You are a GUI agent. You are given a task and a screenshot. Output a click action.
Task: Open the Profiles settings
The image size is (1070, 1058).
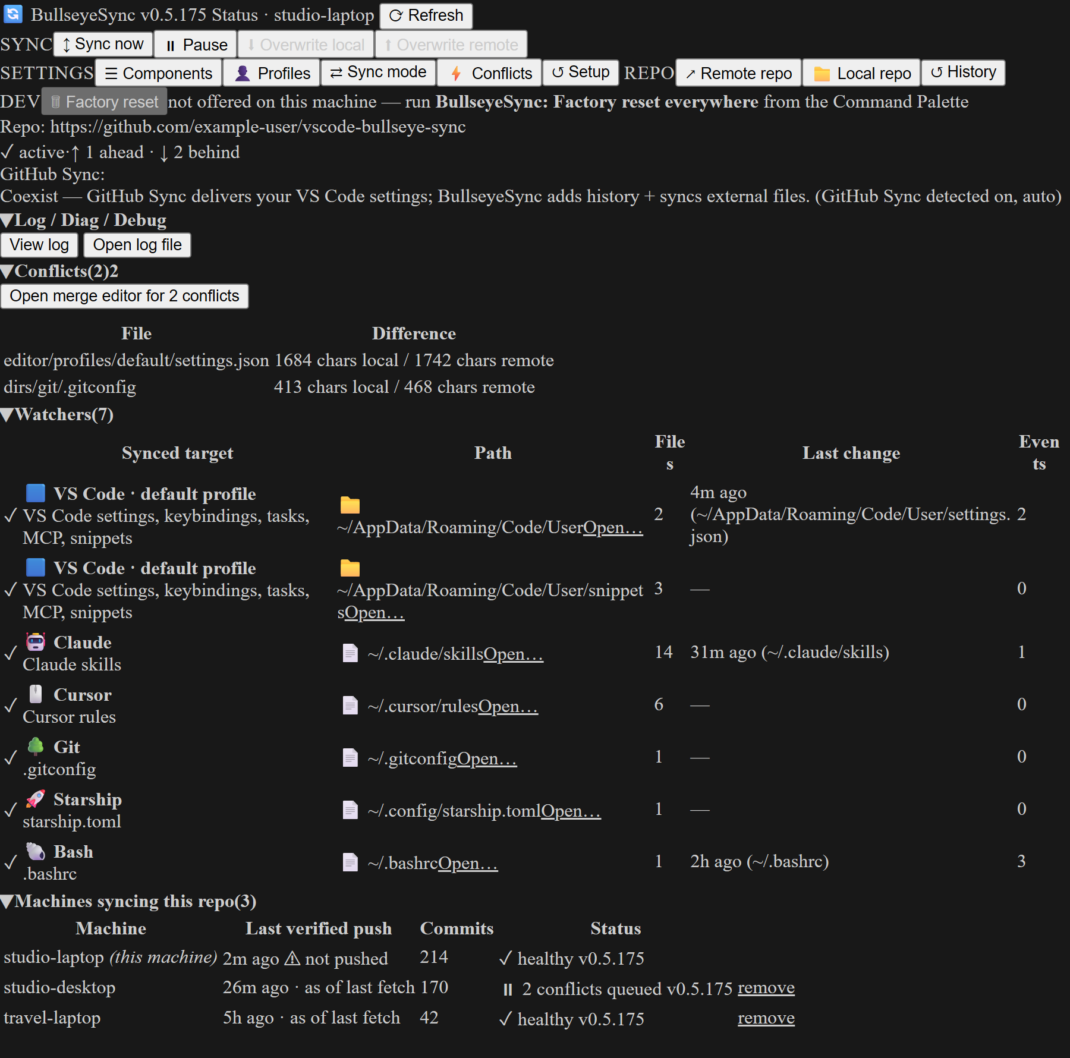[x=272, y=73]
